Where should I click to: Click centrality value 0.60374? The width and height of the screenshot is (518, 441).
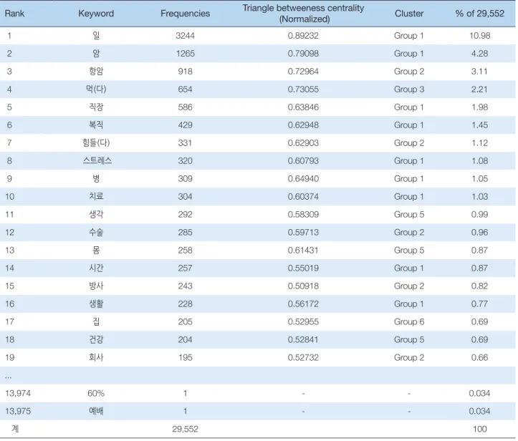pyautogui.click(x=303, y=196)
